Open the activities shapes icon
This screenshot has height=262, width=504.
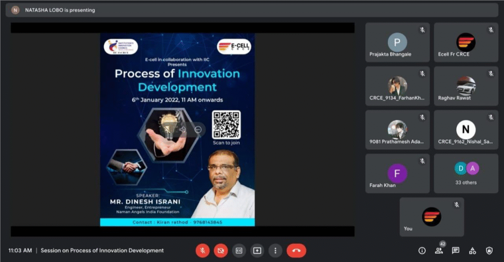(472, 251)
